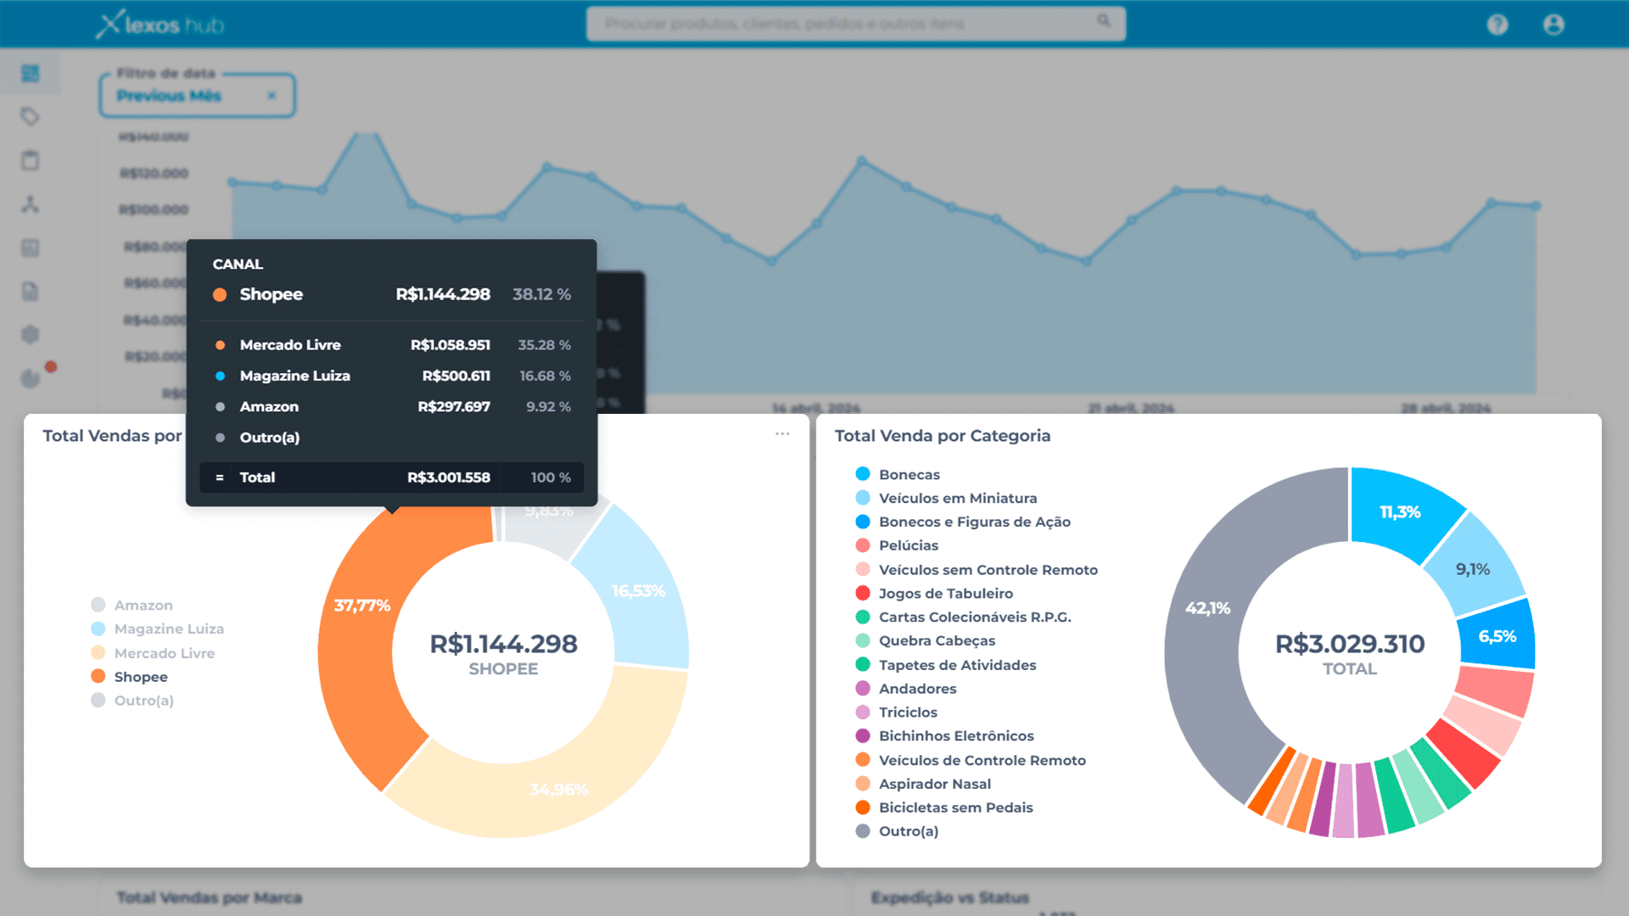Open the settings gear icon in the sidebar
The image size is (1629, 916).
[31, 334]
